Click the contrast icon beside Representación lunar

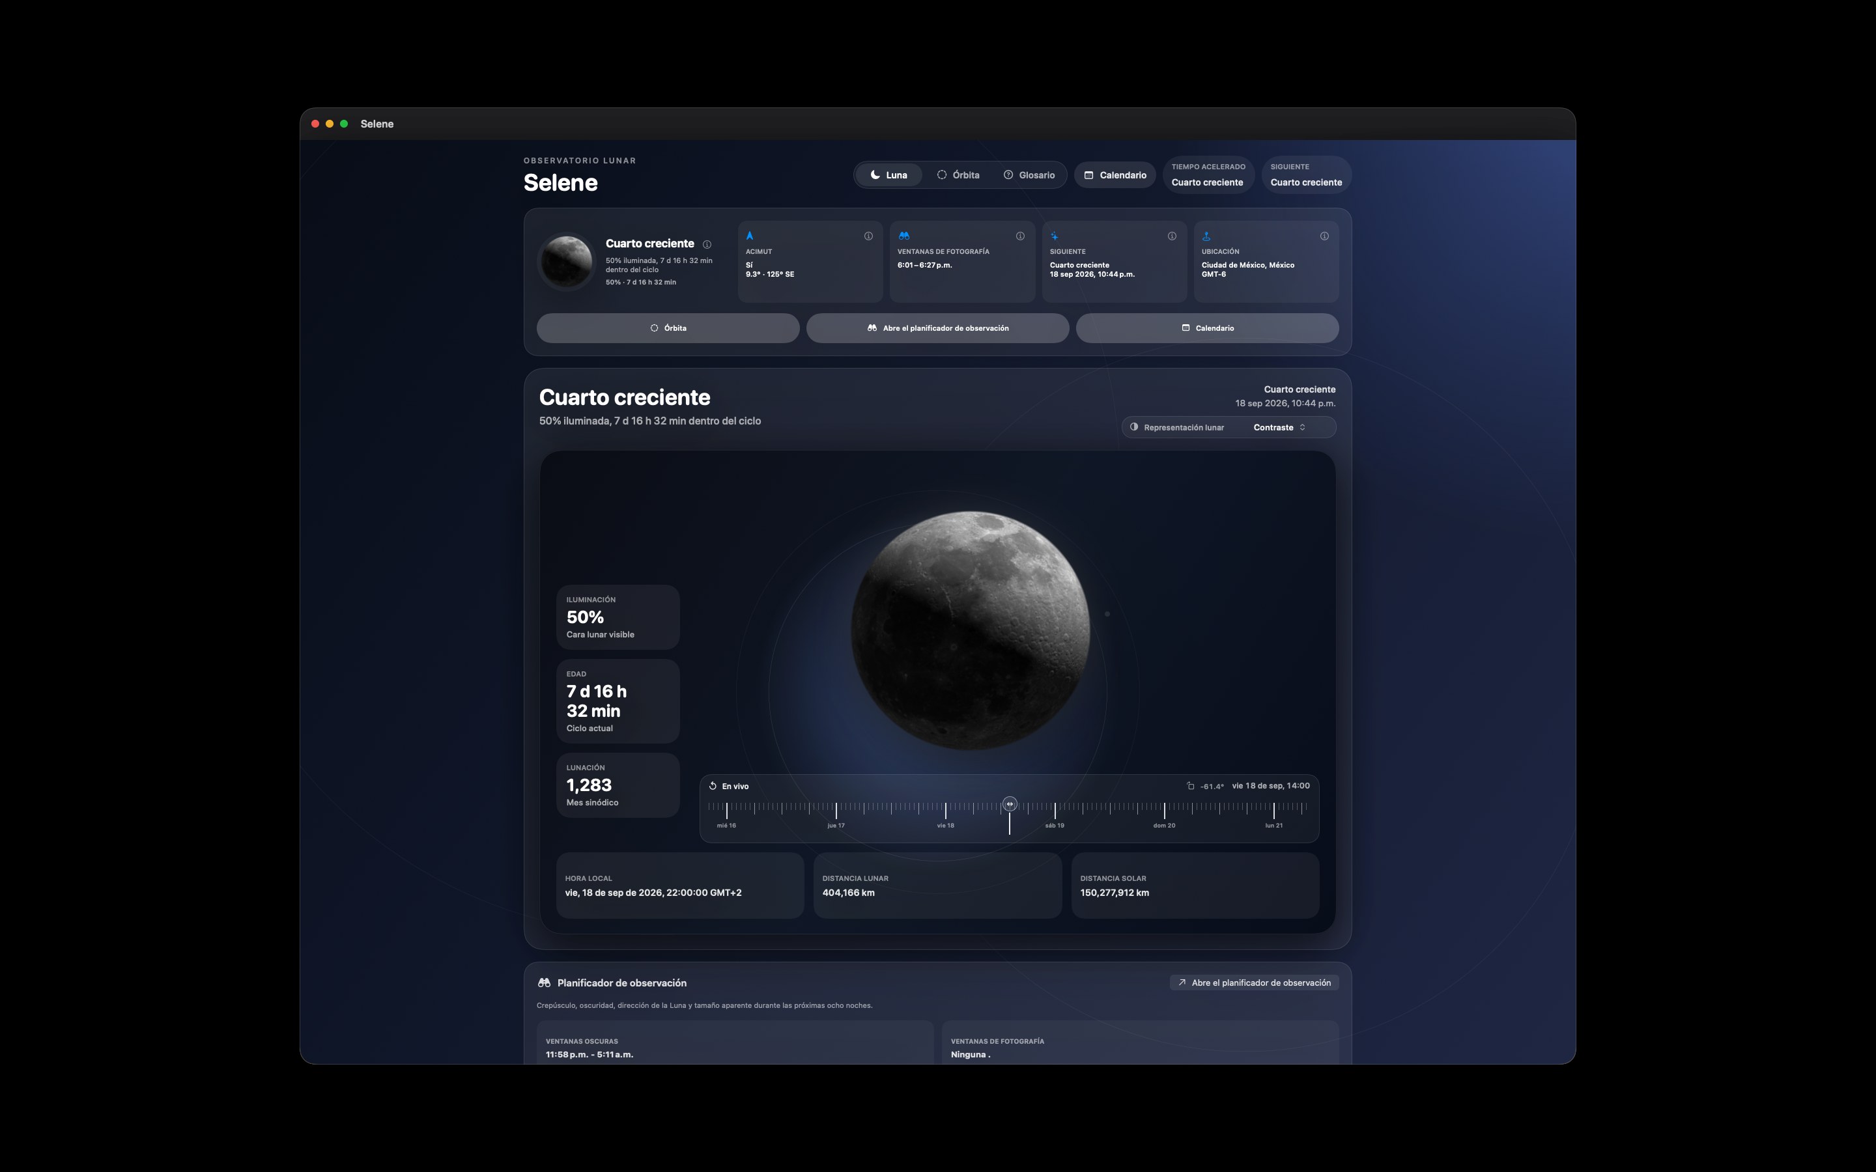click(1134, 427)
